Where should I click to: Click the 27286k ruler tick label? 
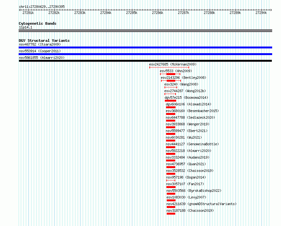click(x=158, y=13)
